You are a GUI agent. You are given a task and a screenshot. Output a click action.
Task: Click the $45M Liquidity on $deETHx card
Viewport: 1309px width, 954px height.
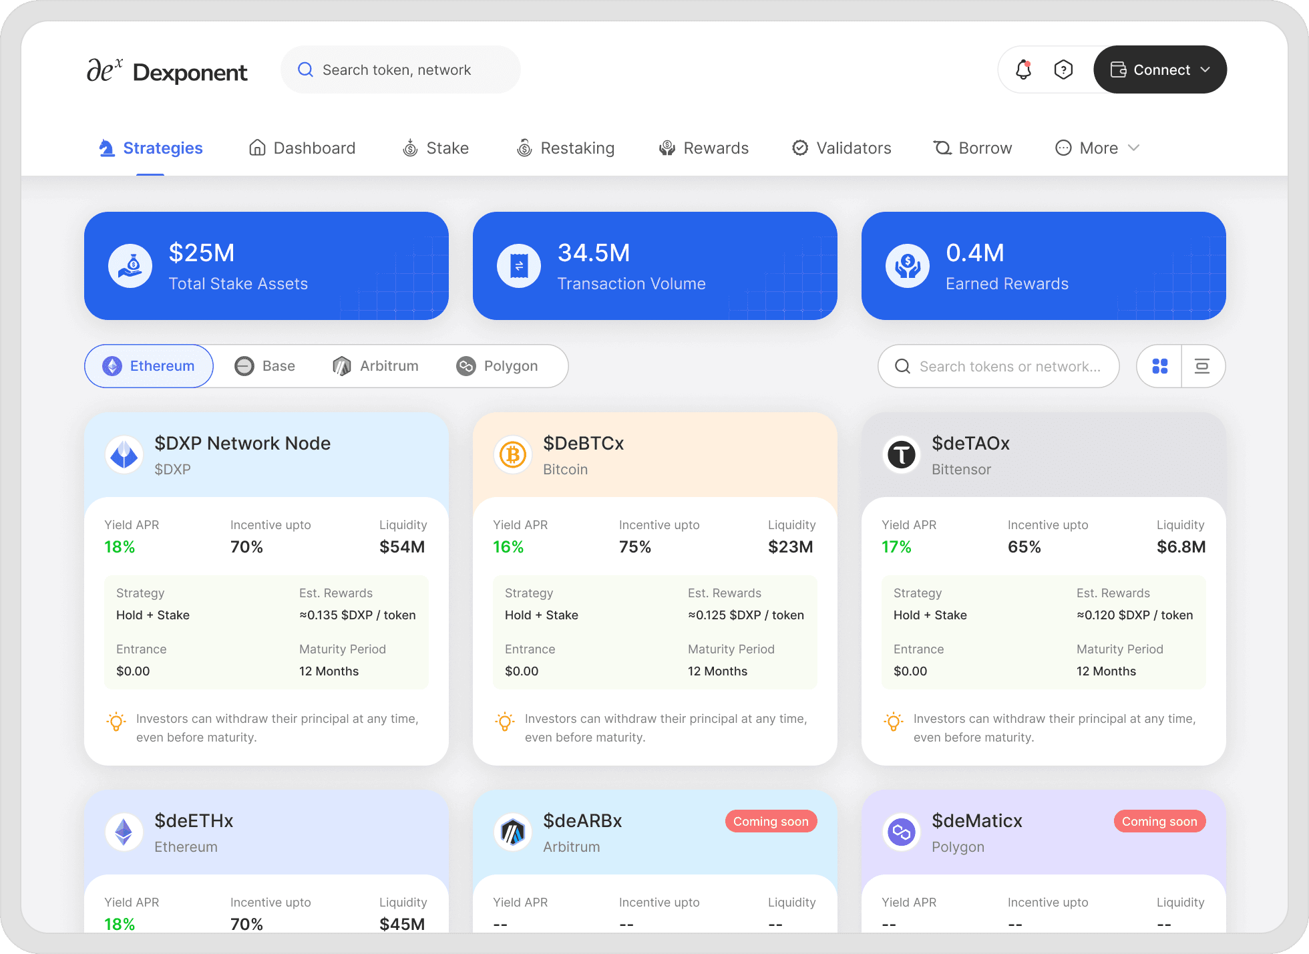tap(402, 924)
